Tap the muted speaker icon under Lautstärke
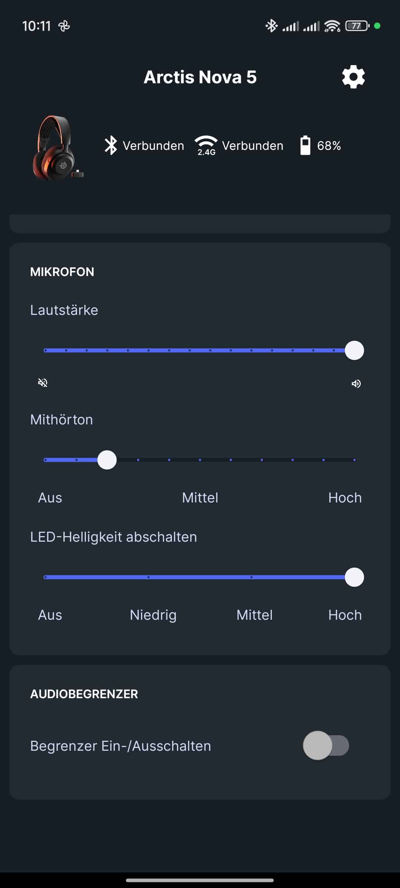Image resolution: width=400 pixels, height=888 pixels. coord(43,383)
